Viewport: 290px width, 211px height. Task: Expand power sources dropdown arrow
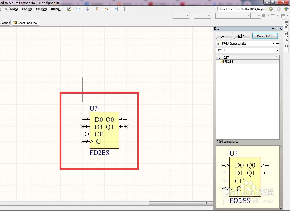point(92,9)
